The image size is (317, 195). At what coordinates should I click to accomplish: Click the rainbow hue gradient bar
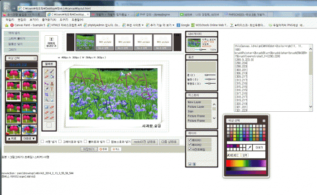tap(246, 163)
